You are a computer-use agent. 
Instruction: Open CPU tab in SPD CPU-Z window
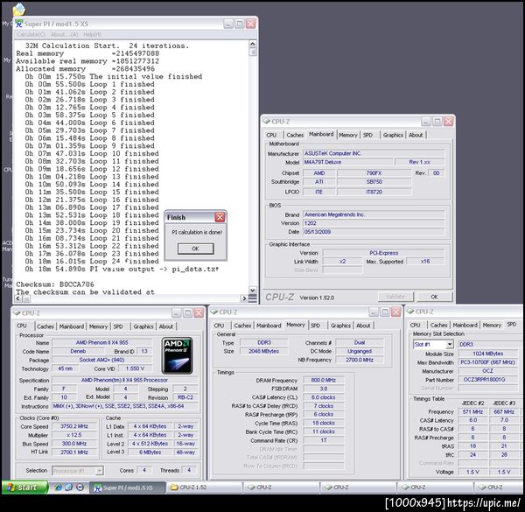pyautogui.click(x=415, y=326)
